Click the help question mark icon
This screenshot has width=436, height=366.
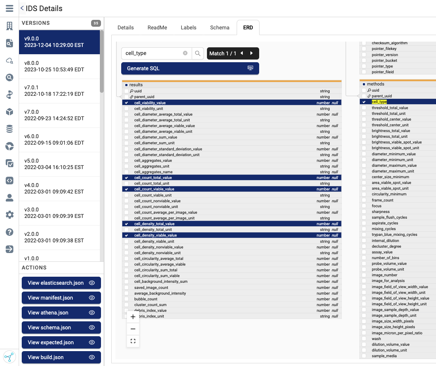click(x=9, y=232)
